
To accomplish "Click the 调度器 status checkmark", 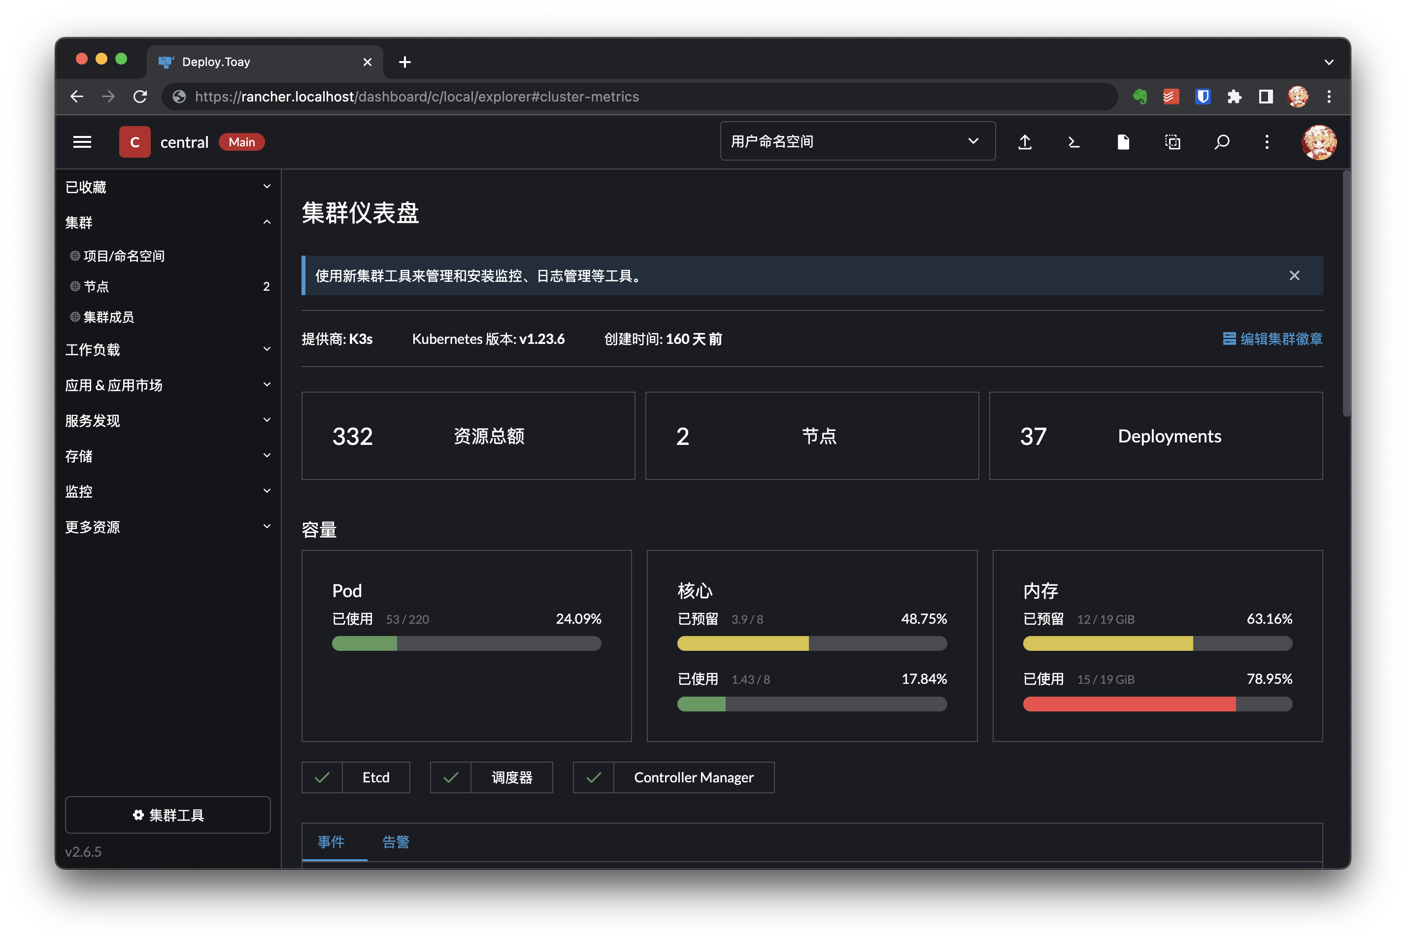I will (451, 777).
